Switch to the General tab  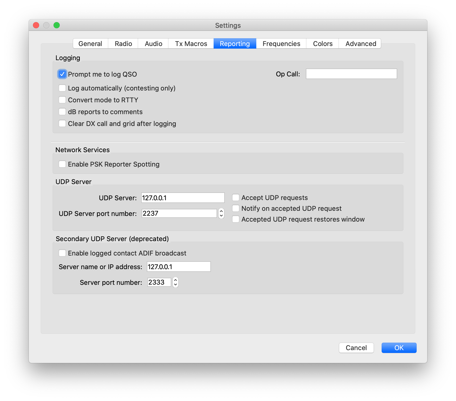[x=90, y=44]
